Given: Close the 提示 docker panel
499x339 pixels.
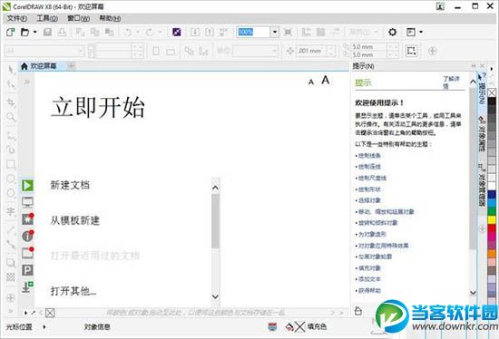Looking at the screenshot, I should click(x=482, y=66).
